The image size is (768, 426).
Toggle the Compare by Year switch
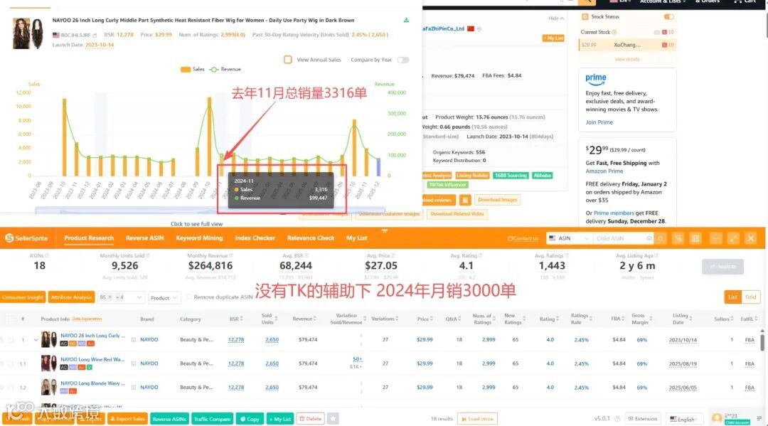tap(403, 60)
